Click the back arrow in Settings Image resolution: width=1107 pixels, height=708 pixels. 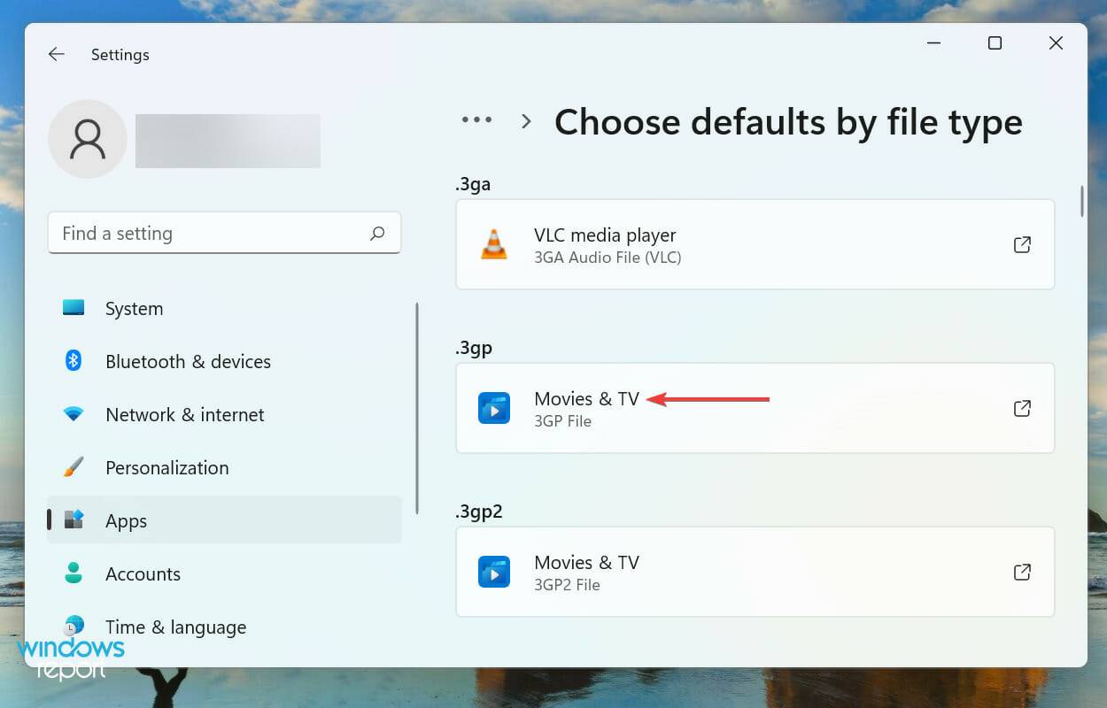tap(56, 54)
